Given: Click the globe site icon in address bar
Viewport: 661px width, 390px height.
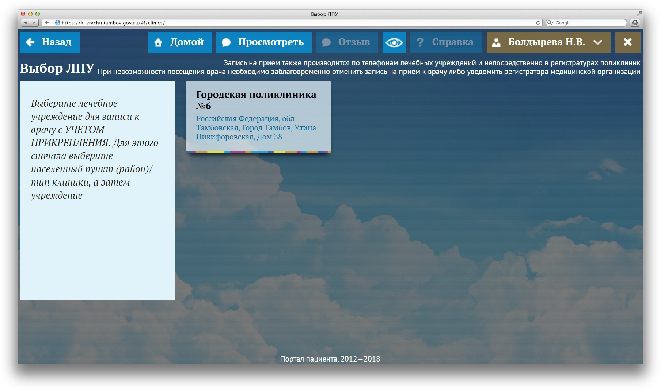Looking at the screenshot, I should click(x=57, y=23).
